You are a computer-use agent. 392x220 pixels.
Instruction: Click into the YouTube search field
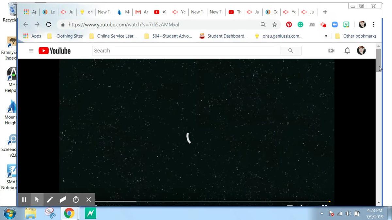tap(186, 51)
